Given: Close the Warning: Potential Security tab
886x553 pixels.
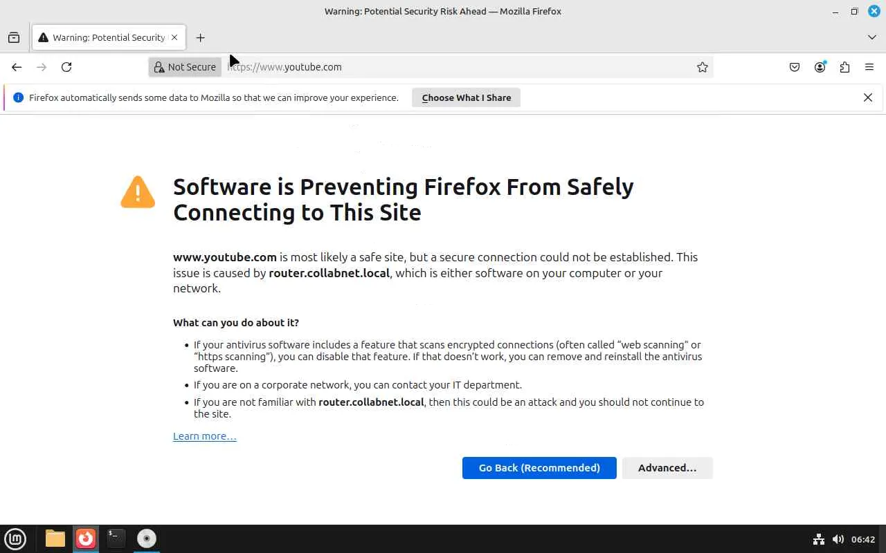Looking at the screenshot, I should tap(174, 37).
